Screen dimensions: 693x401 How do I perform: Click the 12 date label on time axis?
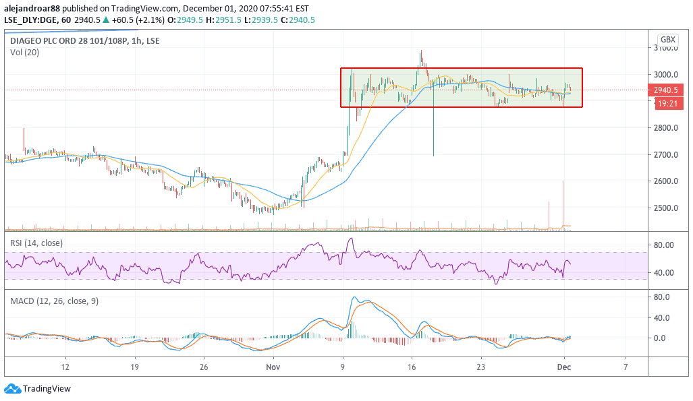[x=65, y=367]
